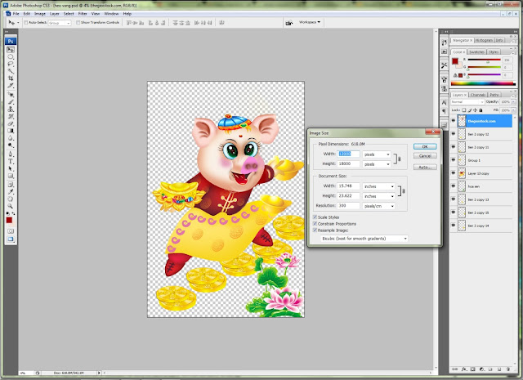Open Workspace dropdown in options bar
The width and height of the screenshot is (523, 380).
tap(310, 22)
